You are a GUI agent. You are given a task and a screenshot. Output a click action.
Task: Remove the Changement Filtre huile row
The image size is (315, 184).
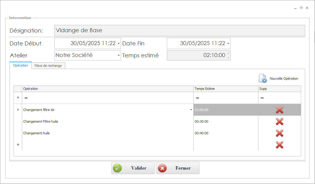pyautogui.click(x=279, y=121)
